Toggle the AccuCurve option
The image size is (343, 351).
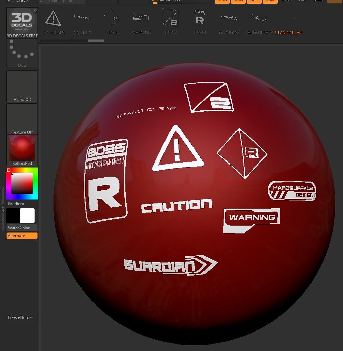(x=22, y=2)
